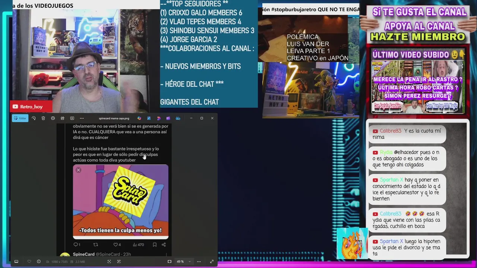The height and width of the screenshot is (268, 477).
Task: Rotate the image with the rotate icon
Action: point(34,118)
